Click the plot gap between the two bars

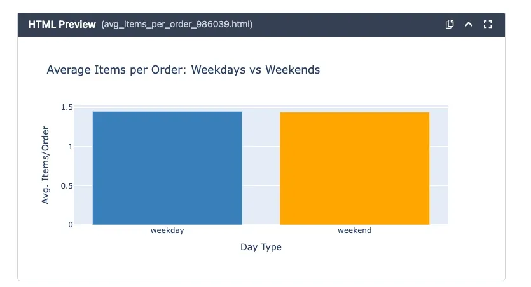pos(261,168)
